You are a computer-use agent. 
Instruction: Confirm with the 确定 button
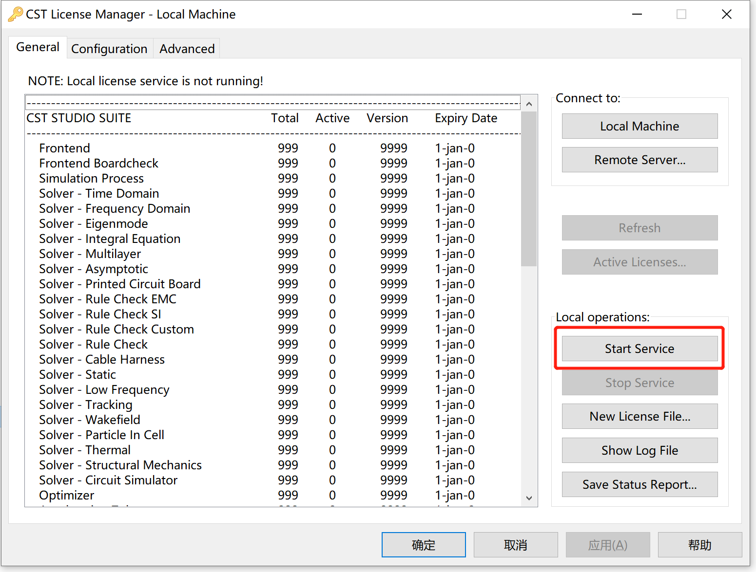[x=424, y=545]
